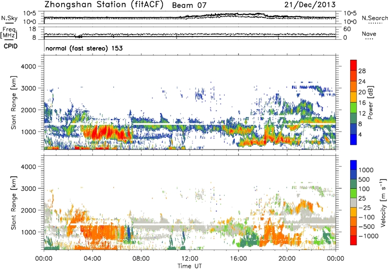Click the -25 tick on Velocity colorbar

click(365, 208)
